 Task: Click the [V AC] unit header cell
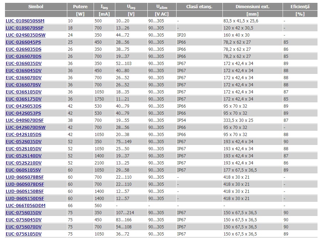[x=162, y=14]
